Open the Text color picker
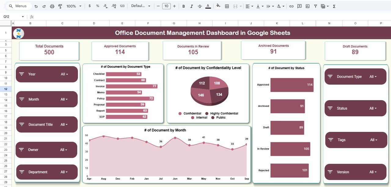 coord(208,6)
